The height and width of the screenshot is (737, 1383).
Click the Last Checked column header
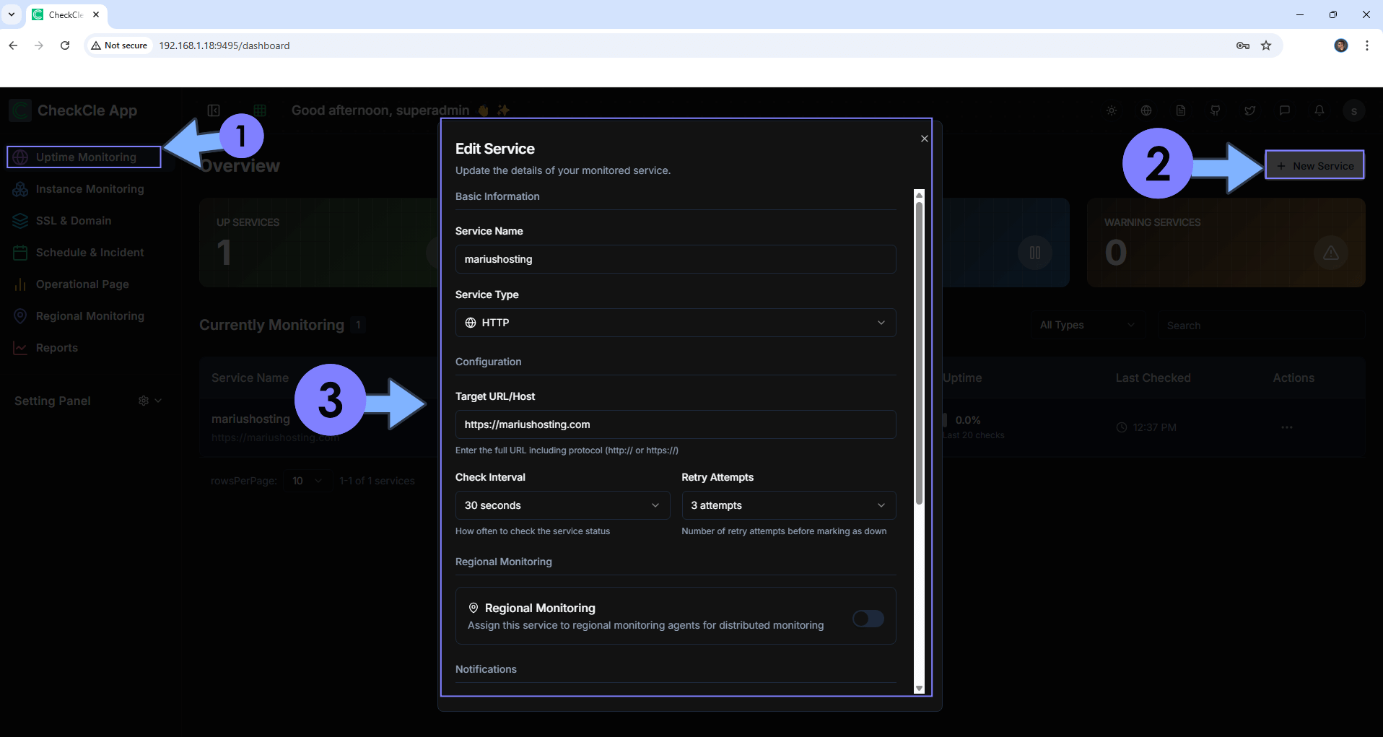click(x=1153, y=378)
